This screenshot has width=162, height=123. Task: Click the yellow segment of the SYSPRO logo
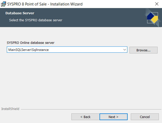click(155, 20)
